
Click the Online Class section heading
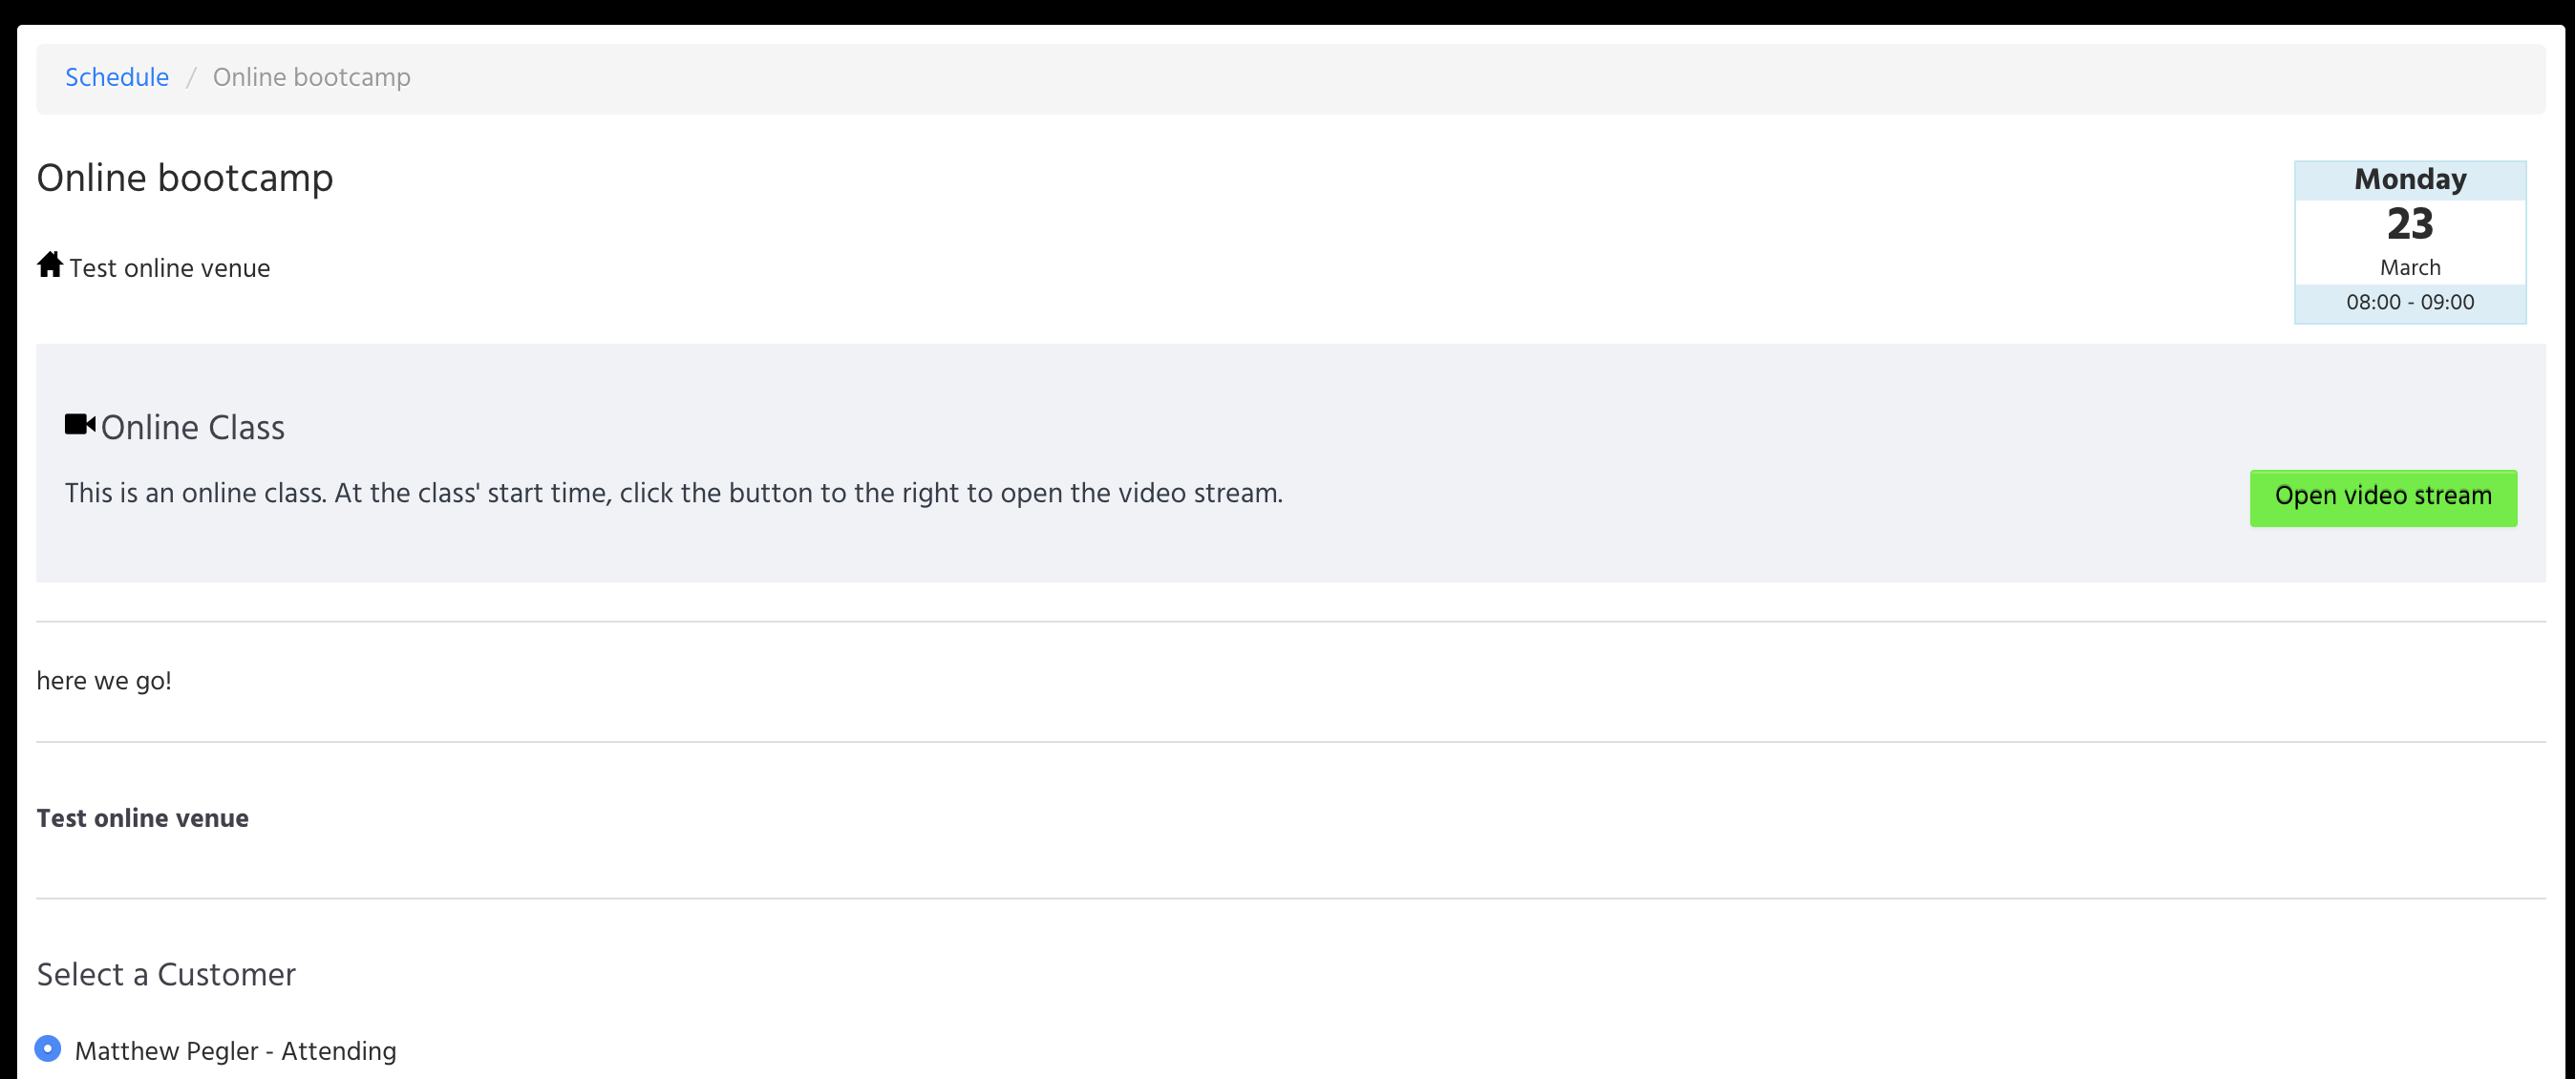[193, 428]
